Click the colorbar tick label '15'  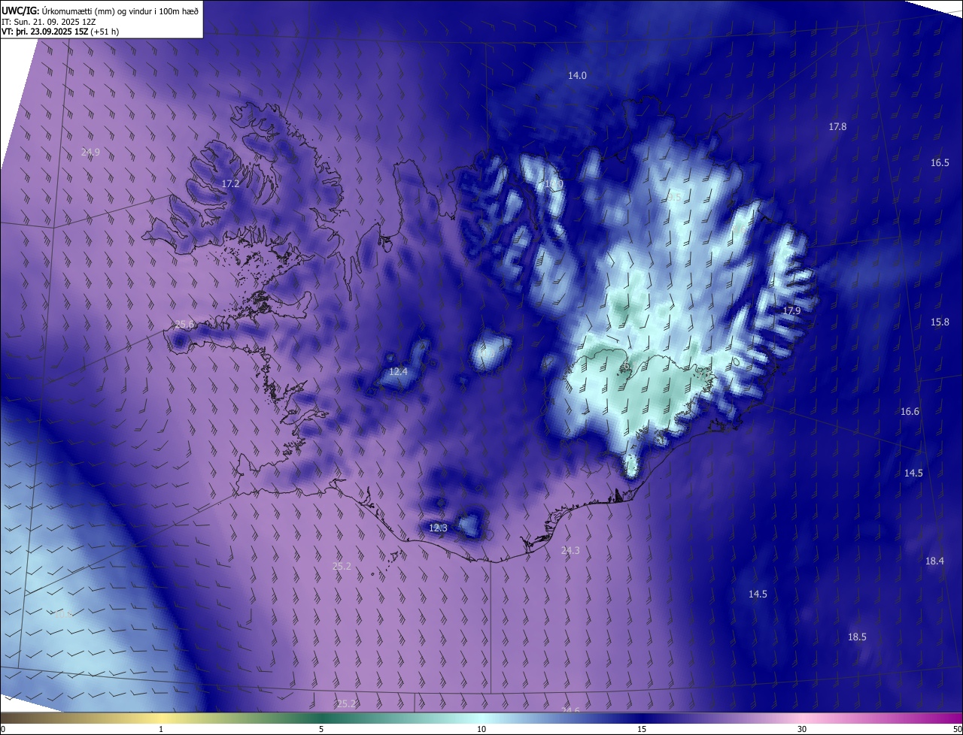pyautogui.click(x=642, y=729)
